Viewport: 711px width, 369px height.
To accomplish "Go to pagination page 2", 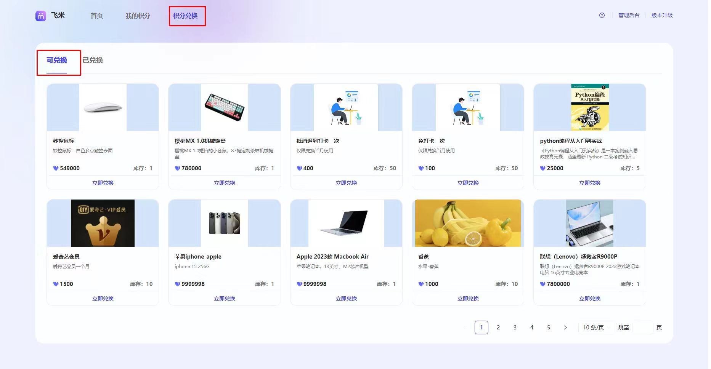I will pyautogui.click(x=498, y=327).
